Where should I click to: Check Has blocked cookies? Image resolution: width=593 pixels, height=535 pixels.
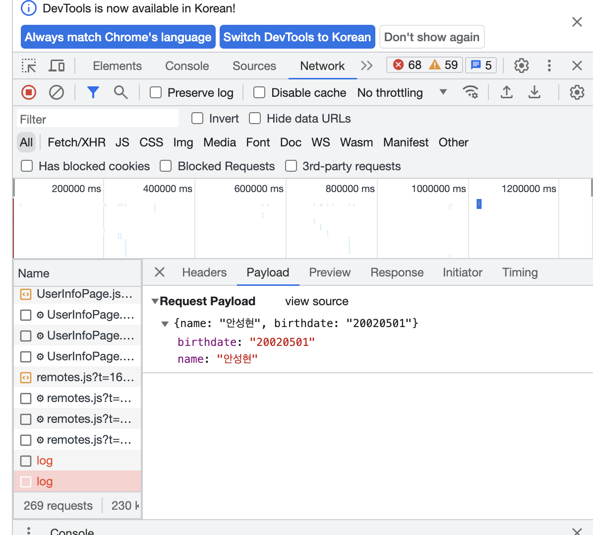tap(26, 166)
